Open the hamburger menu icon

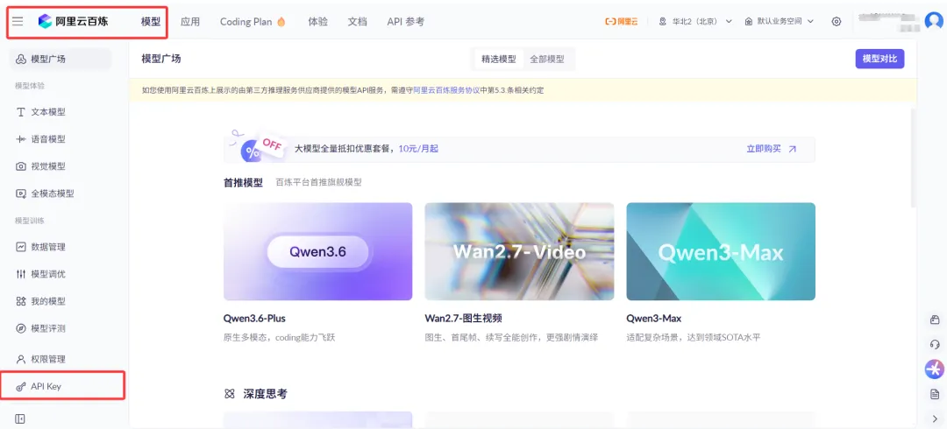(18, 21)
